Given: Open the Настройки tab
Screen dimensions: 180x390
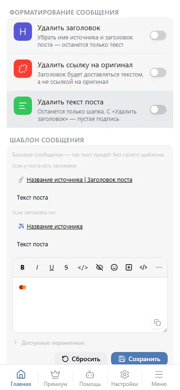Looking at the screenshot, I should pos(124,378).
